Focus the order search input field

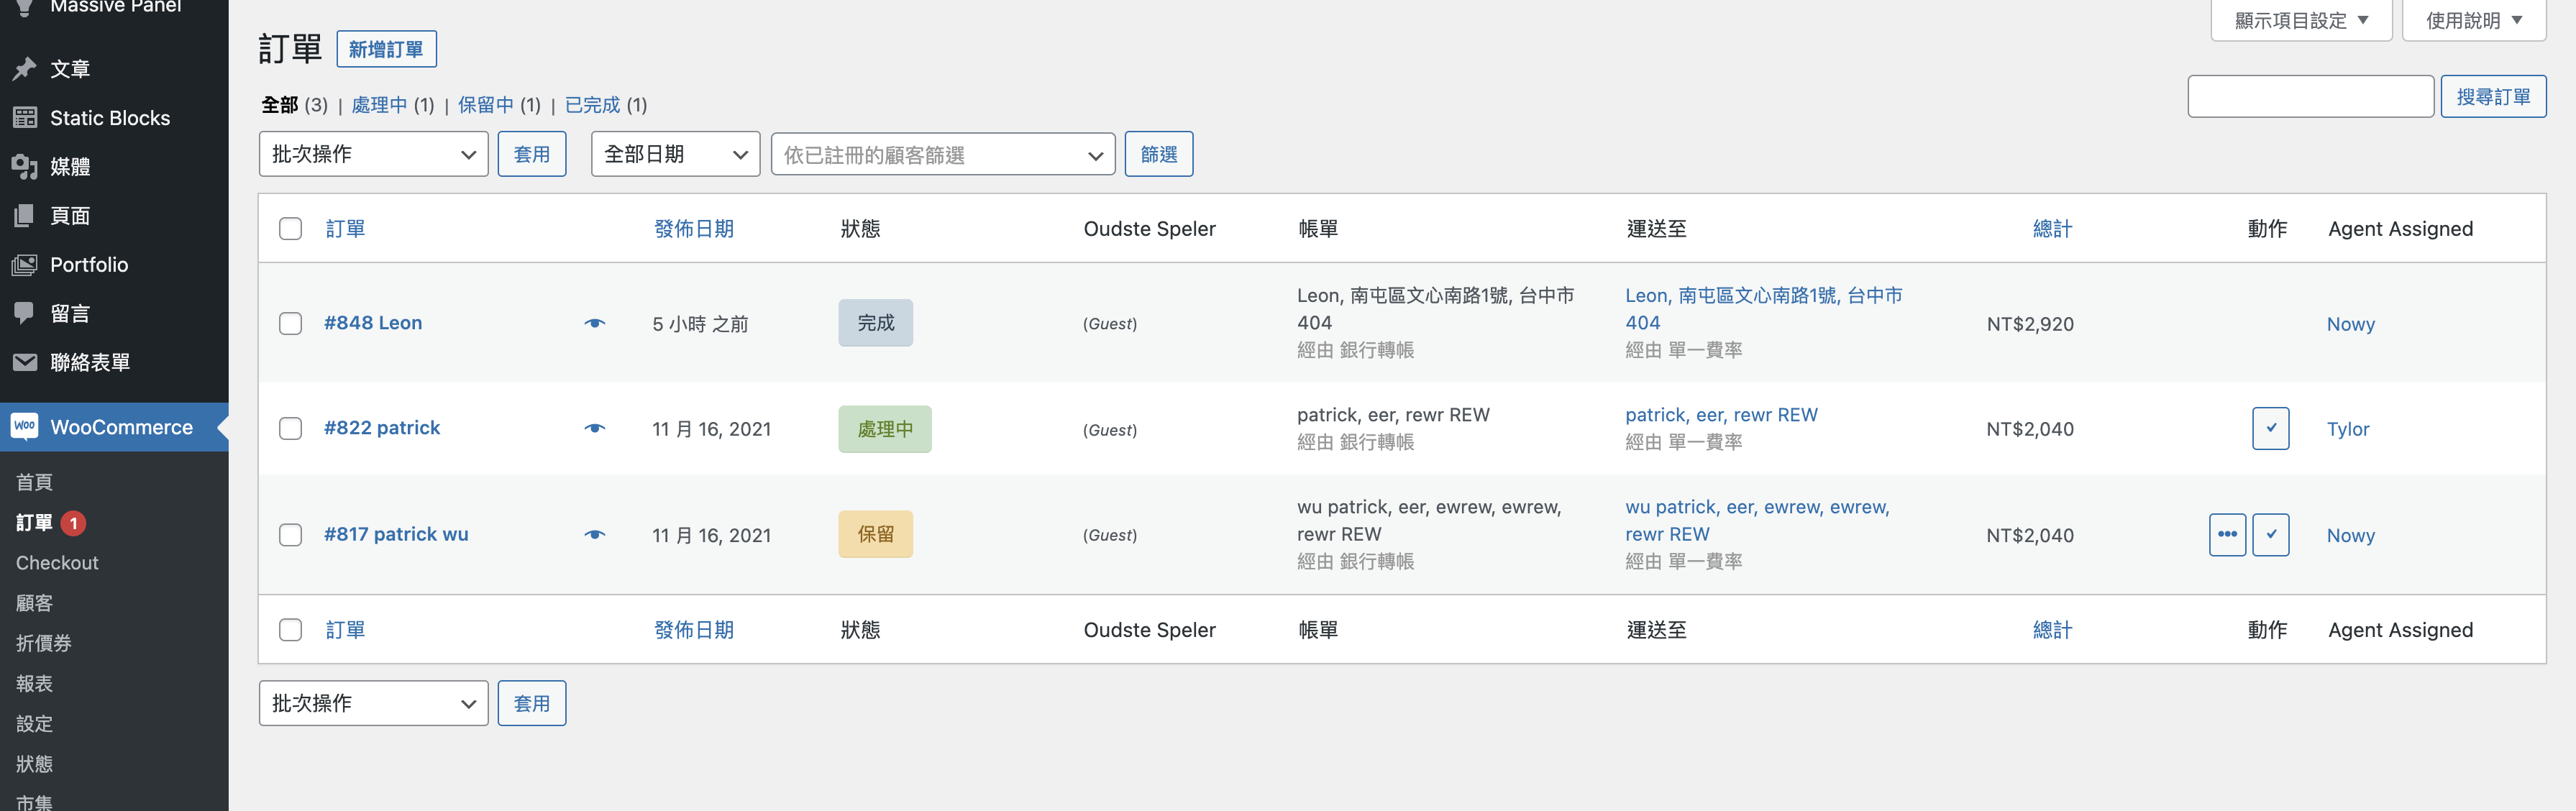coord(2310,96)
